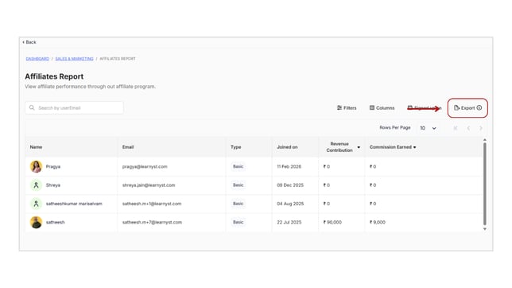The image size is (512, 288).
Task: Click joined date 04 Aug 2025
Action: (290, 204)
